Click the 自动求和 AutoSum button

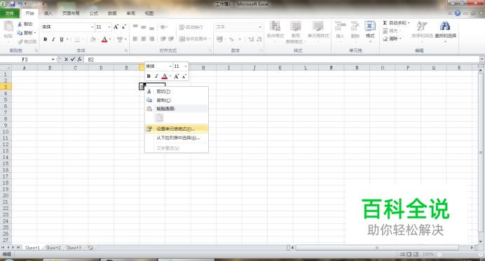[394, 23]
